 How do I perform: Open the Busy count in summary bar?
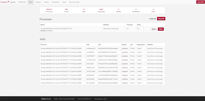pos(84,10)
